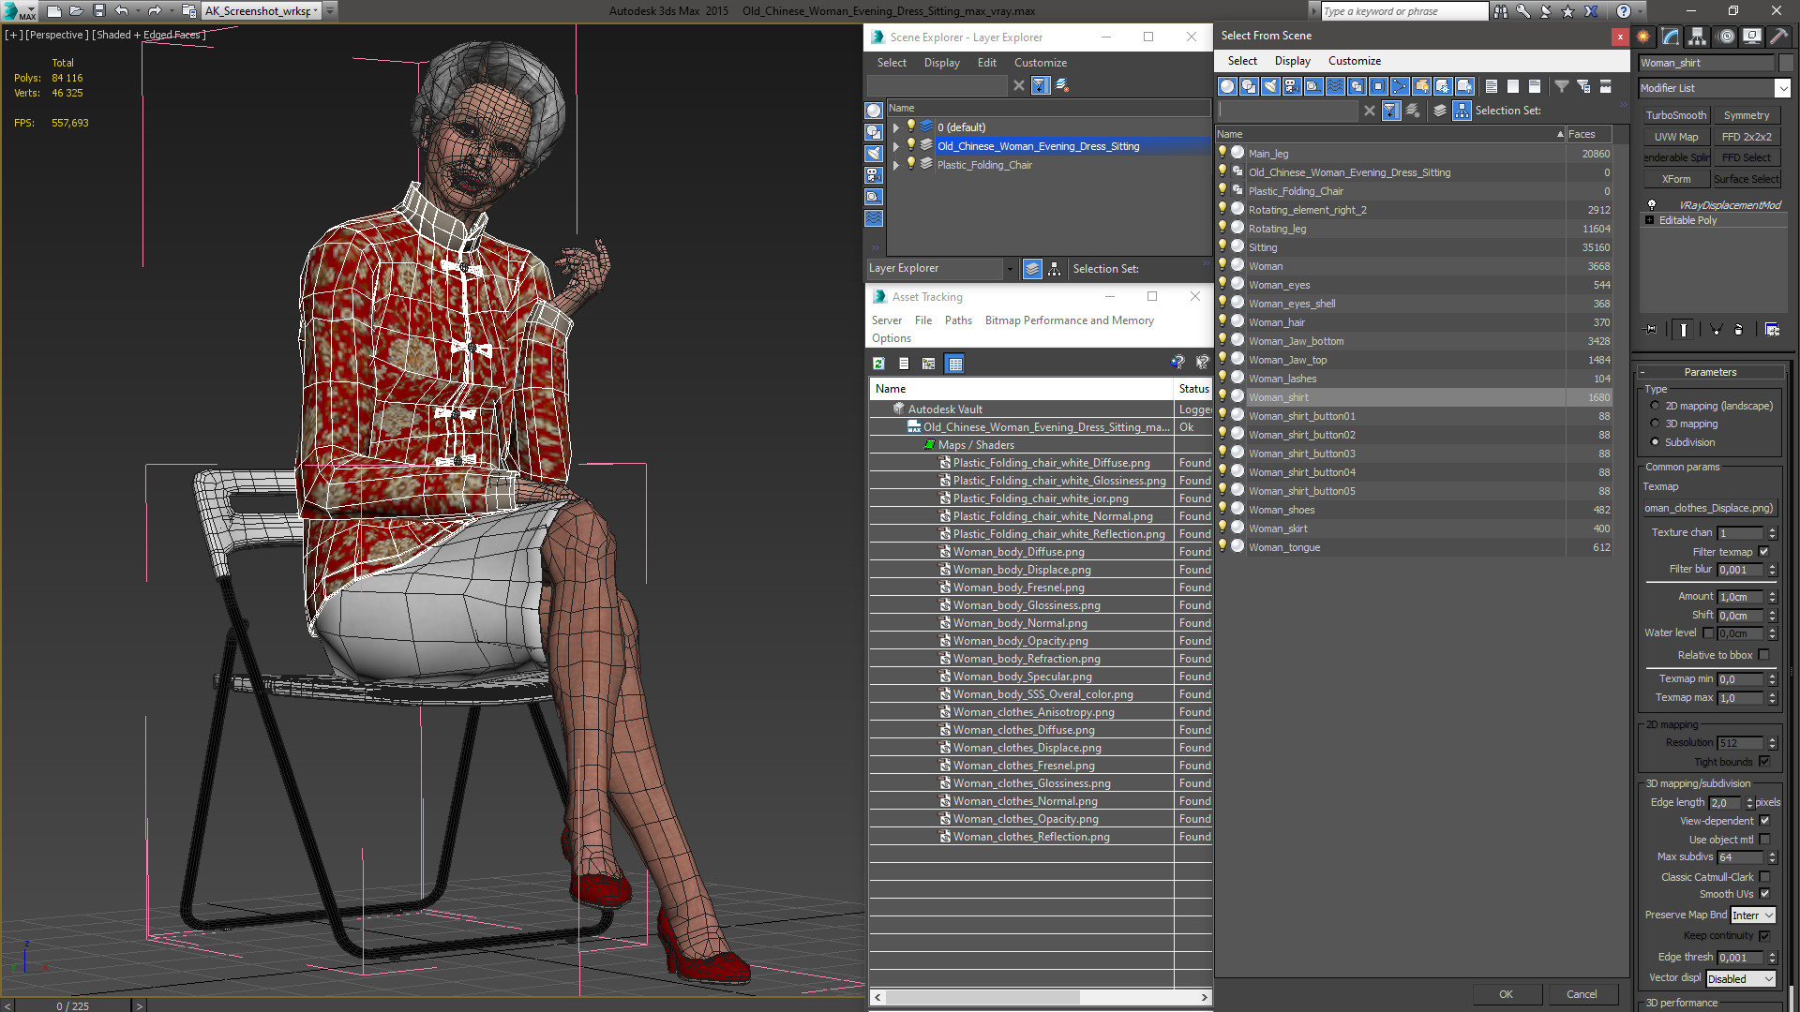Click Refresh icon in Asset Tracking toolbar
Screen dimensions: 1800x1012
[878, 364]
